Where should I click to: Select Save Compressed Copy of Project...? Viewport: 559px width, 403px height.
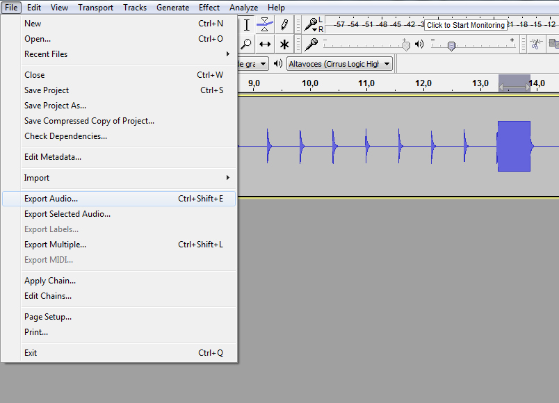tap(119, 121)
